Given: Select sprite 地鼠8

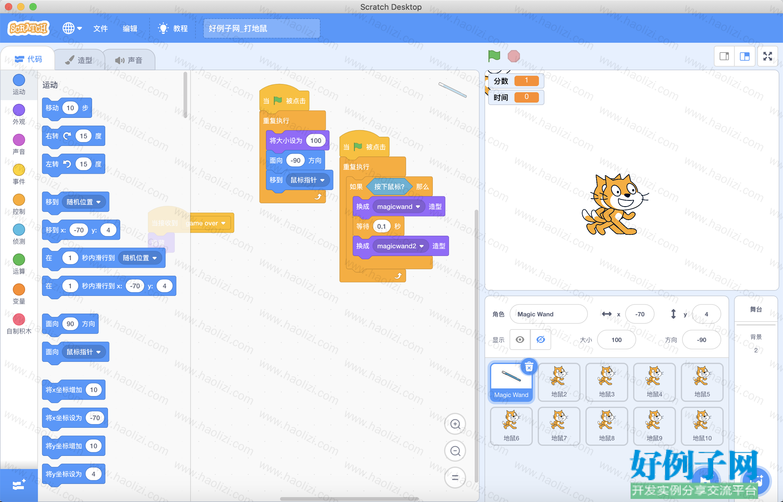Looking at the screenshot, I should tap(607, 426).
